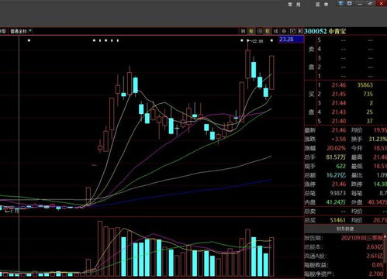Expand the green arrow beside 普通坐标

pyautogui.click(x=30, y=31)
